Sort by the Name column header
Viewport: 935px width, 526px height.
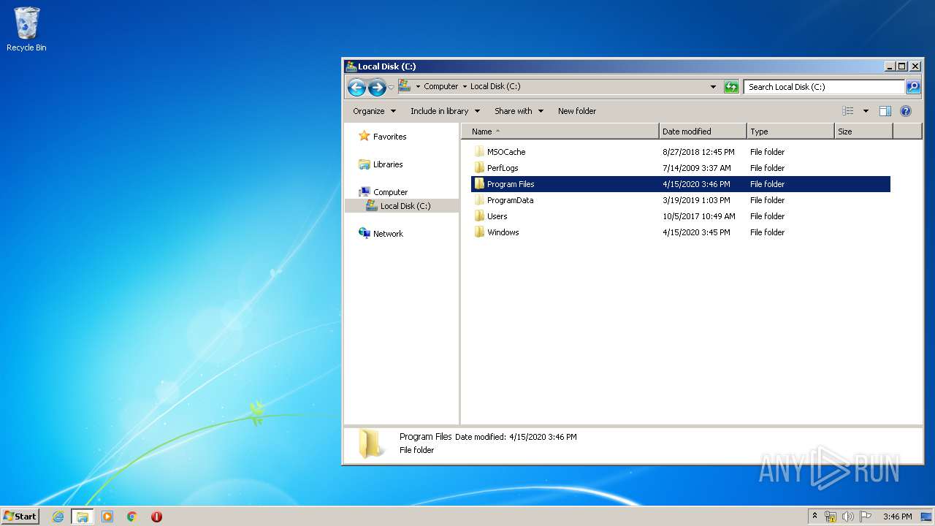(560, 131)
